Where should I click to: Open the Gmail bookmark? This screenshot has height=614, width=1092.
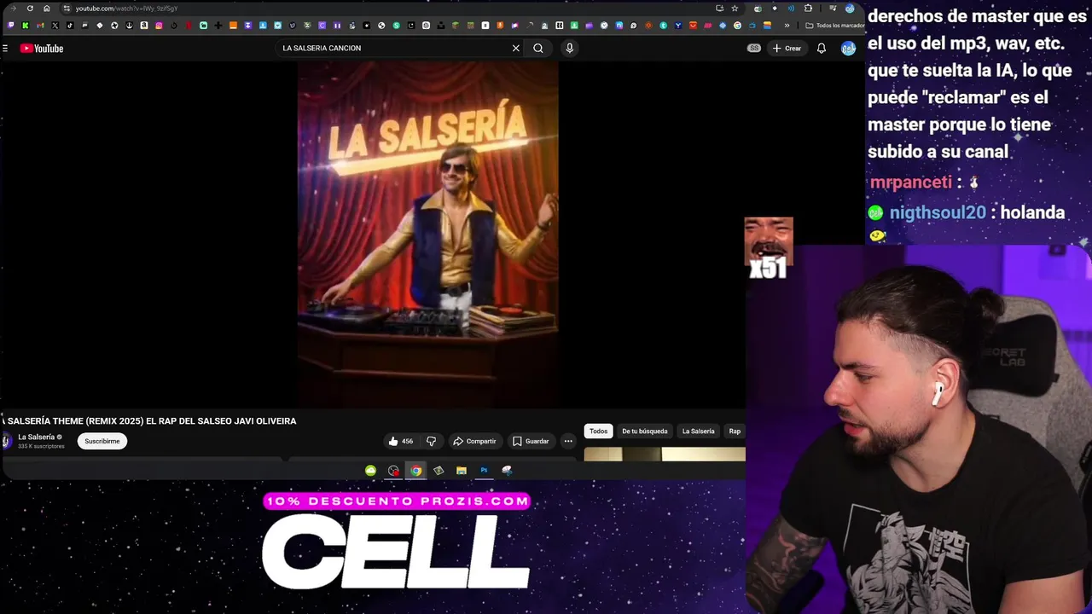(x=40, y=26)
